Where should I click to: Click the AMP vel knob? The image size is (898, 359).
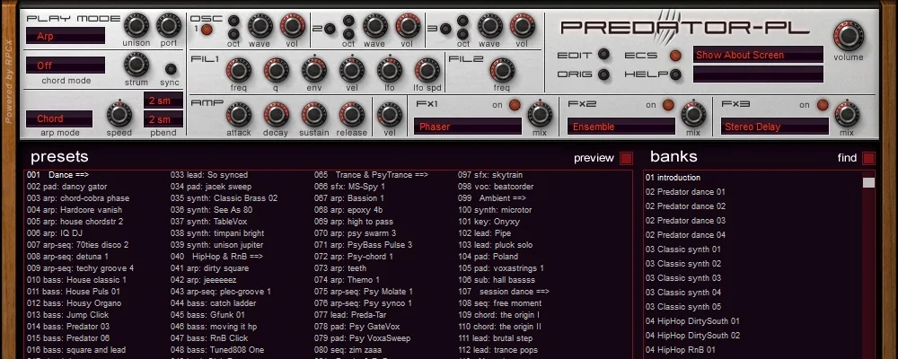coord(390,115)
